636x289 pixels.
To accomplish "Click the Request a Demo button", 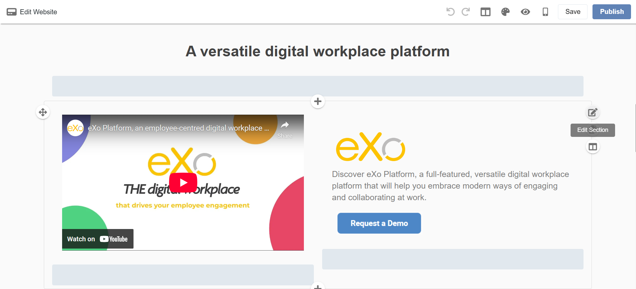I will [x=379, y=223].
